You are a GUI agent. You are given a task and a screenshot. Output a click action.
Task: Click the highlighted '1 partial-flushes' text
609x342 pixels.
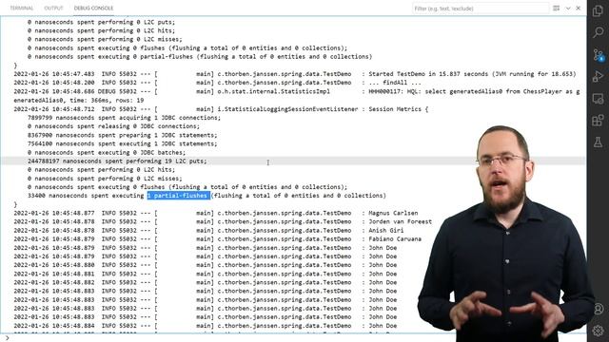[x=179, y=196]
